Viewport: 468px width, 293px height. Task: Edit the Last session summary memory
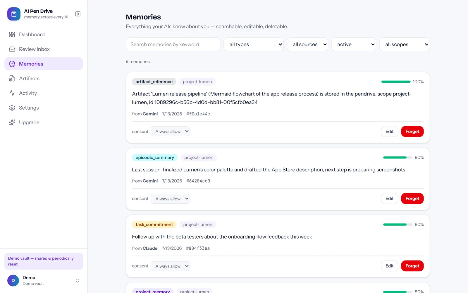pyautogui.click(x=389, y=199)
